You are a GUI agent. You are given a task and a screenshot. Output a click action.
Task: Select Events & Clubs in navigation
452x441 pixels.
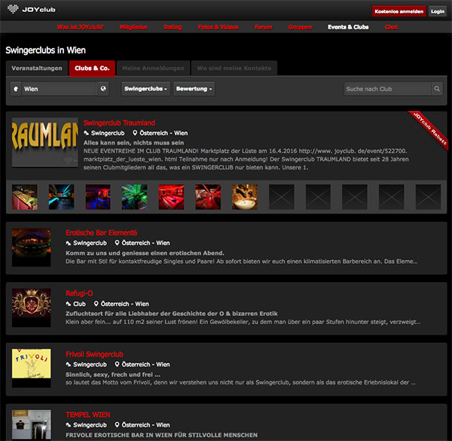[x=348, y=27]
